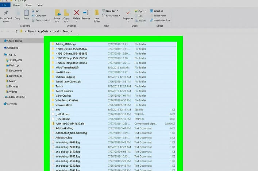Go to Local in the address path
This screenshot has height=171, width=258.
(55, 31)
